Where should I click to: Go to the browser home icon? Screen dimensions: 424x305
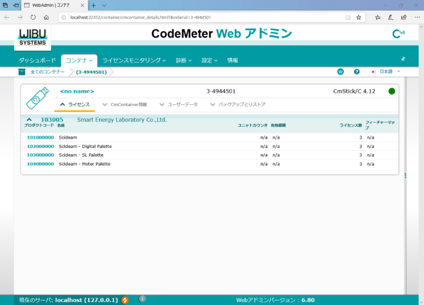tap(46, 17)
